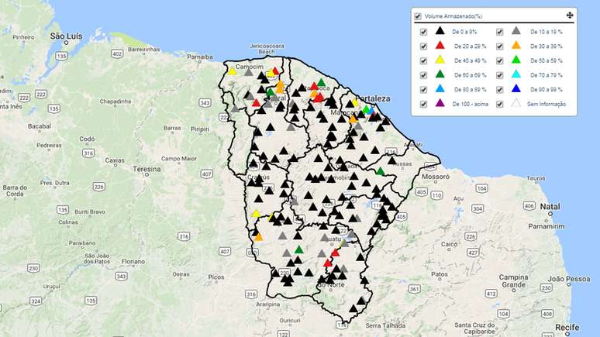Viewport: 600px width, 337px height.
Task: Click the white 'Sem Informação' legend triangle
Action: [516, 104]
